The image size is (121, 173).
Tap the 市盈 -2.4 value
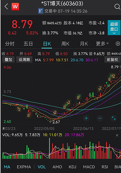pos(97,23)
